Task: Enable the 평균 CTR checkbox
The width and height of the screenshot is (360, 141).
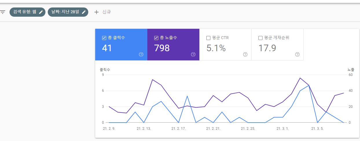Action: coord(208,38)
